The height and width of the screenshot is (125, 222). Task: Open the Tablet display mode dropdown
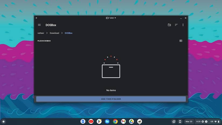tap(111, 18)
